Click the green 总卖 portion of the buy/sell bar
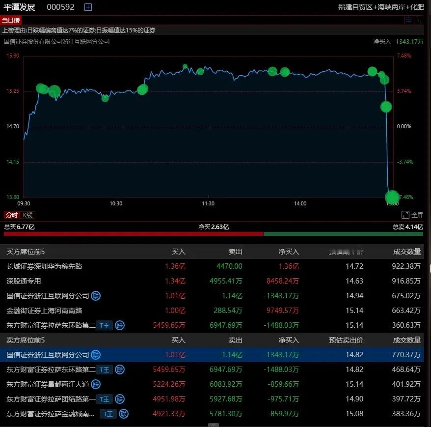431x427 pixels. tap(343, 234)
